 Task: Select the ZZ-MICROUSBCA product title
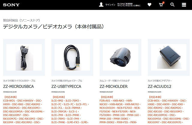pos(19,86)
